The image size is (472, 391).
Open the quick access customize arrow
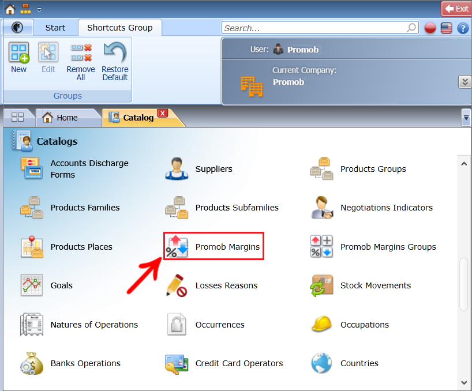tap(39, 10)
